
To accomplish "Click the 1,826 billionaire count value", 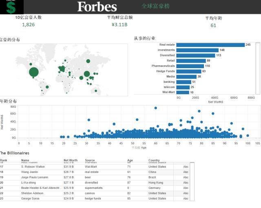I will [29, 25].
